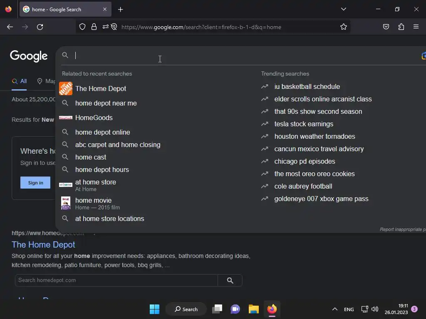Choose 'home depot near me' suggestion

(106, 103)
